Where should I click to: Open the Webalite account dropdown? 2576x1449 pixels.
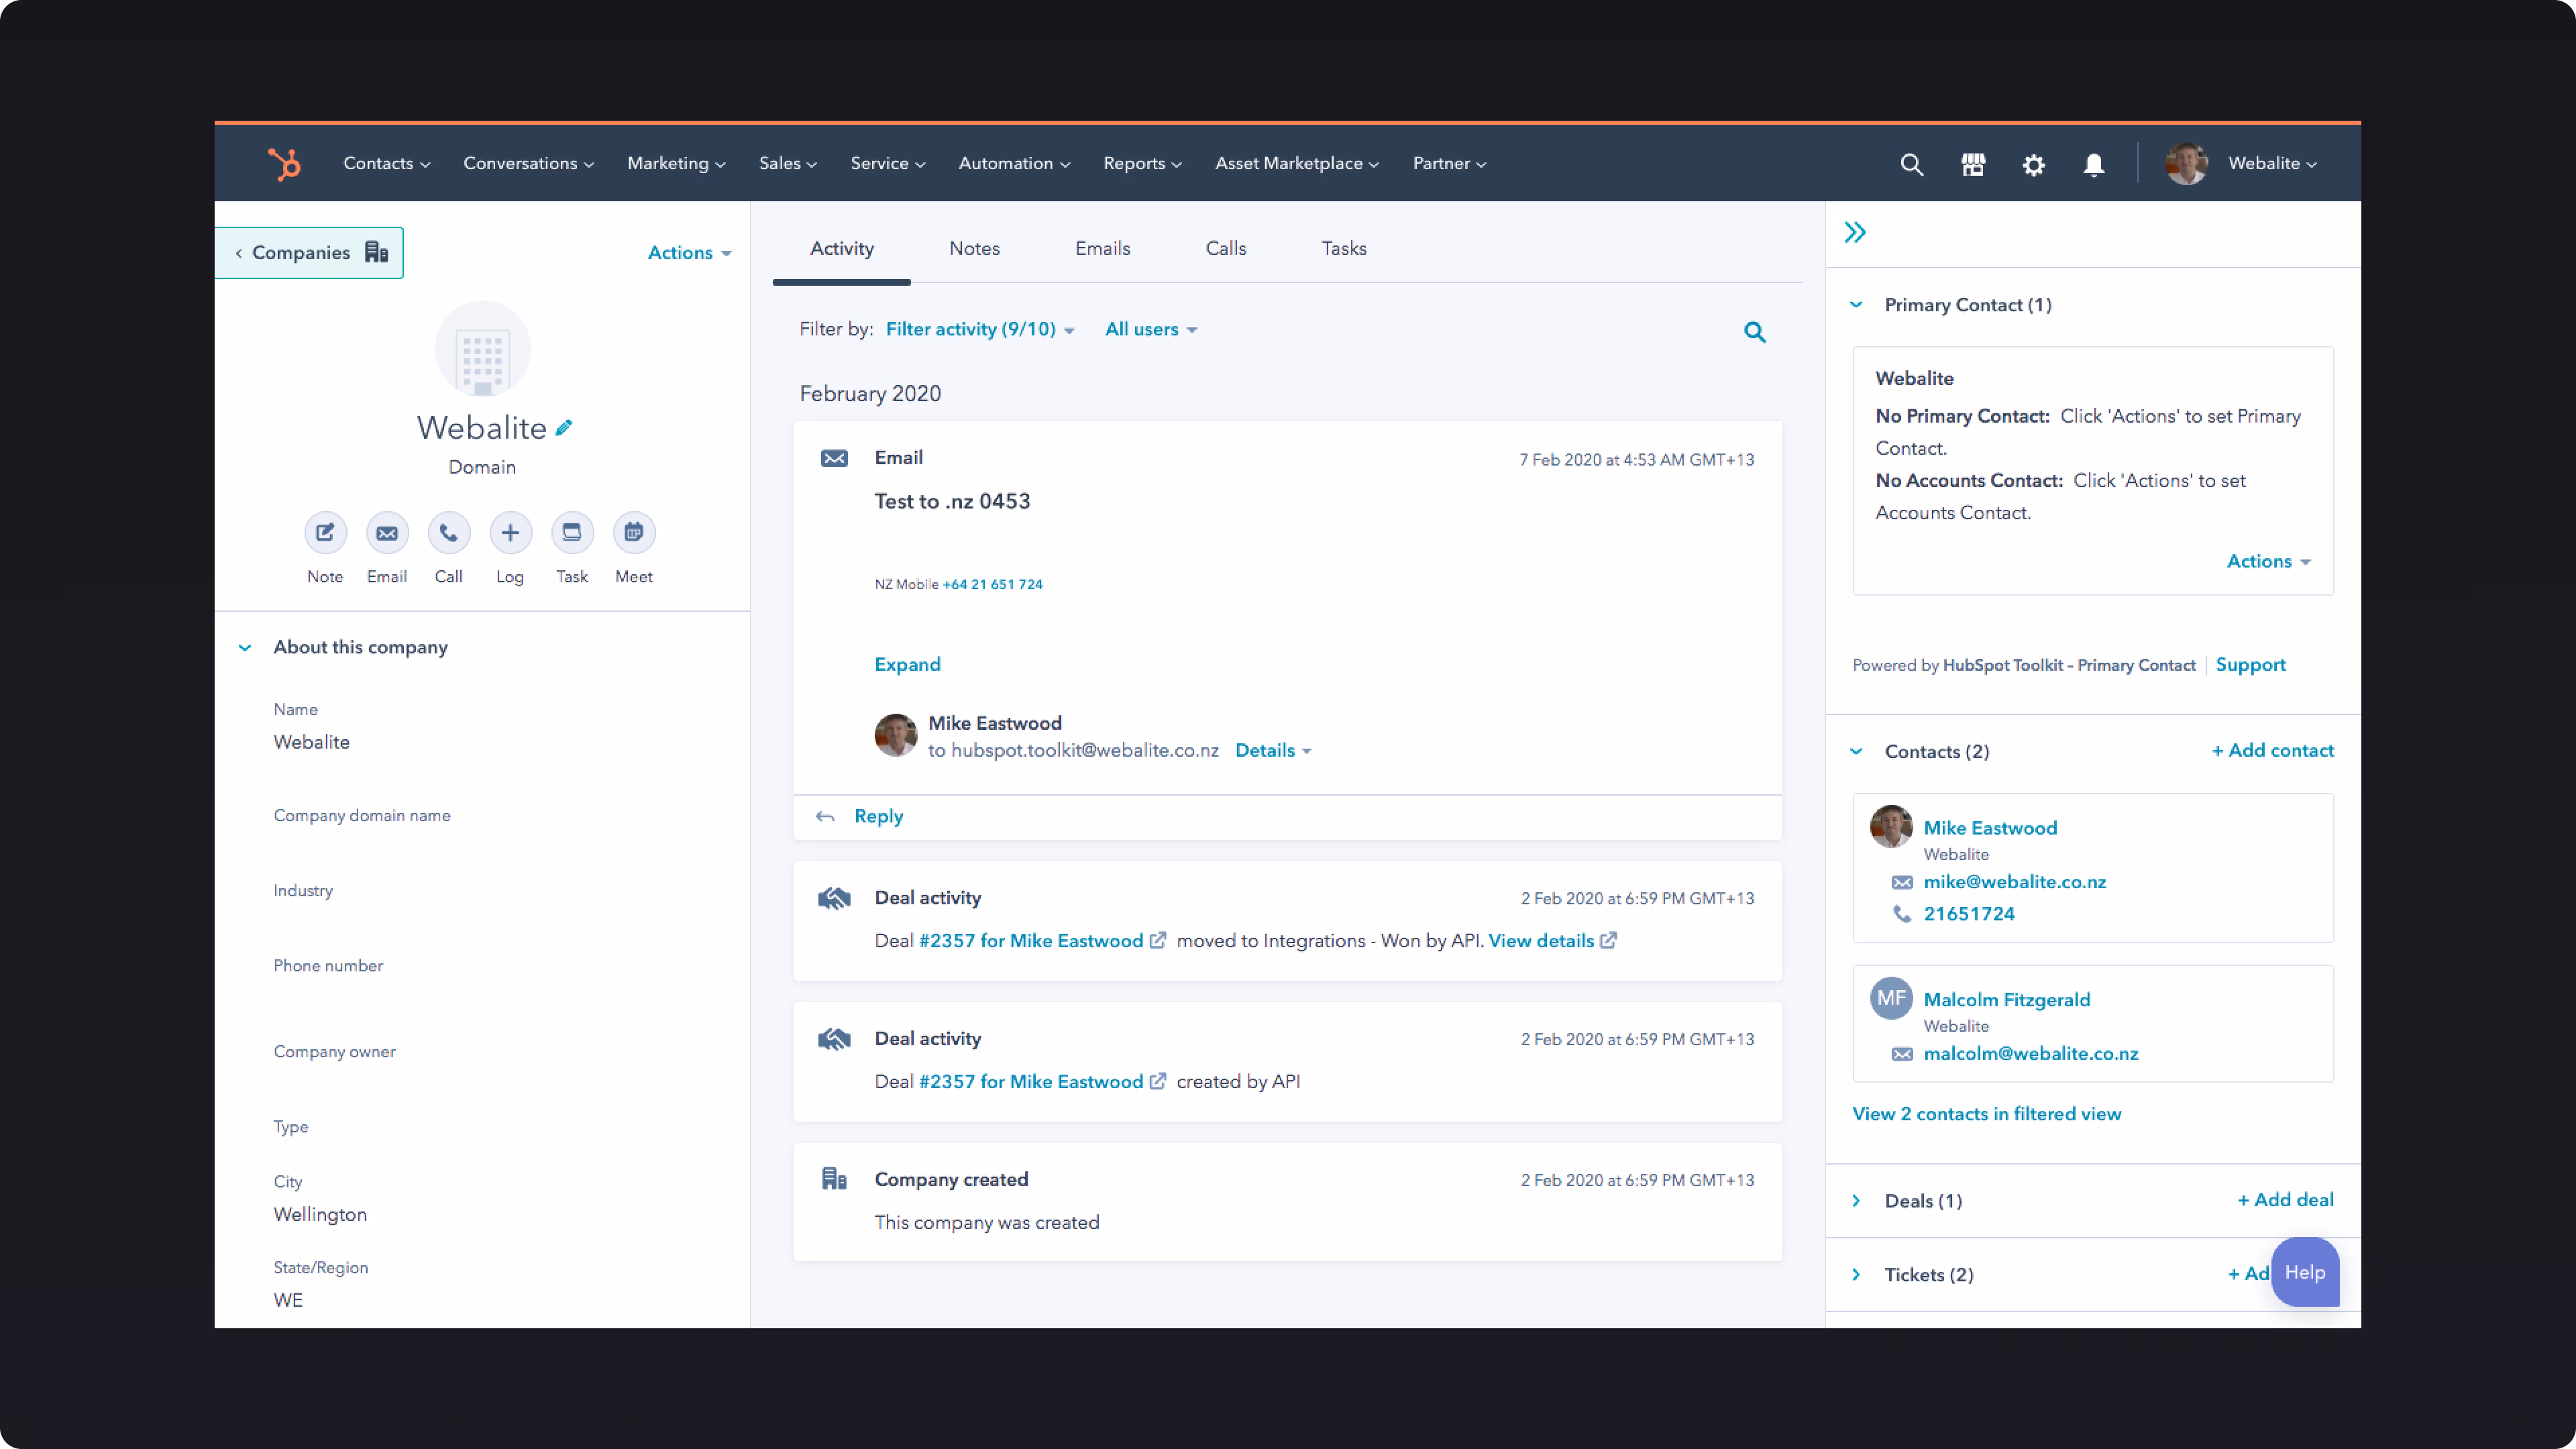[x=2272, y=164]
